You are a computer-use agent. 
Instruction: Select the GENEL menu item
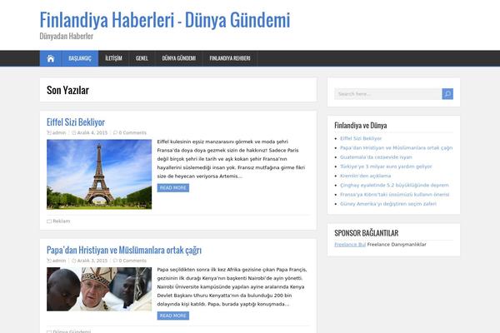pos(142,58)
